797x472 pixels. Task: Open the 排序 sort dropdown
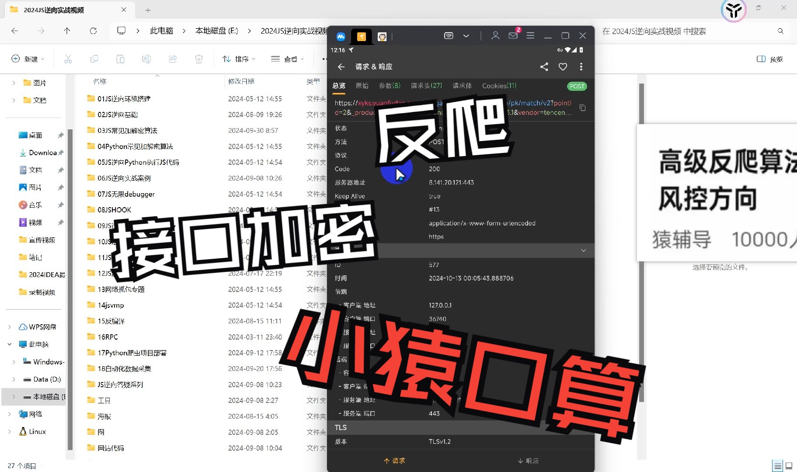coord(239,59)
